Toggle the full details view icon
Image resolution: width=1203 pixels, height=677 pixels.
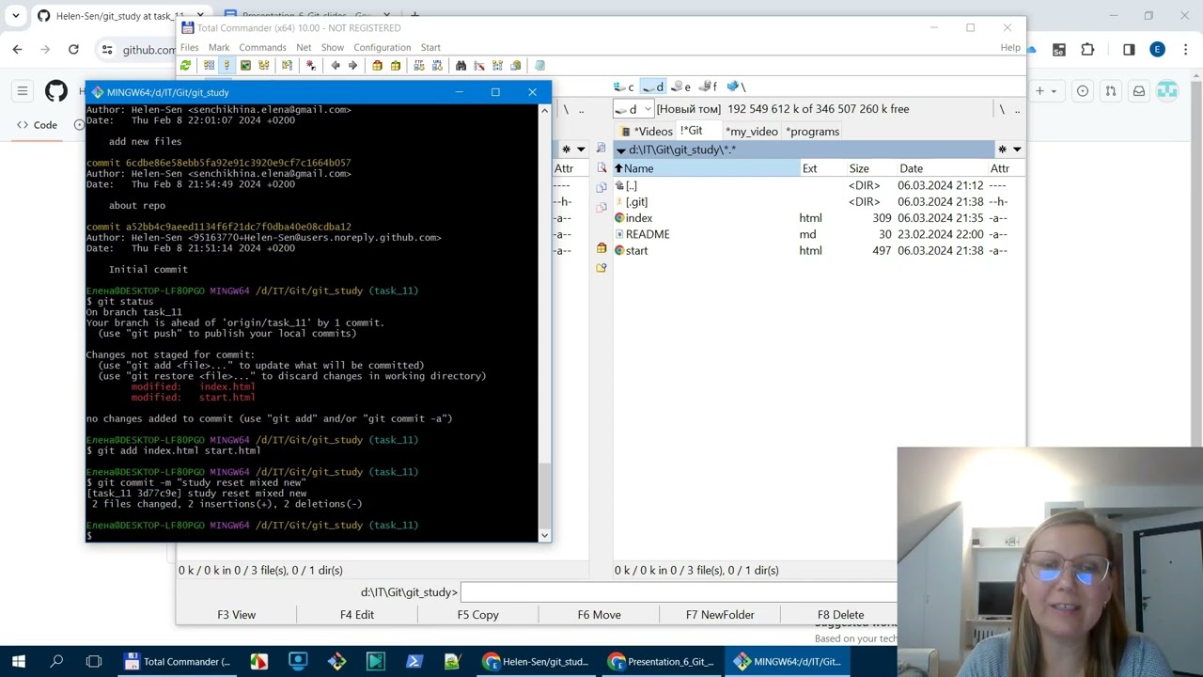[x=227, y=66]
